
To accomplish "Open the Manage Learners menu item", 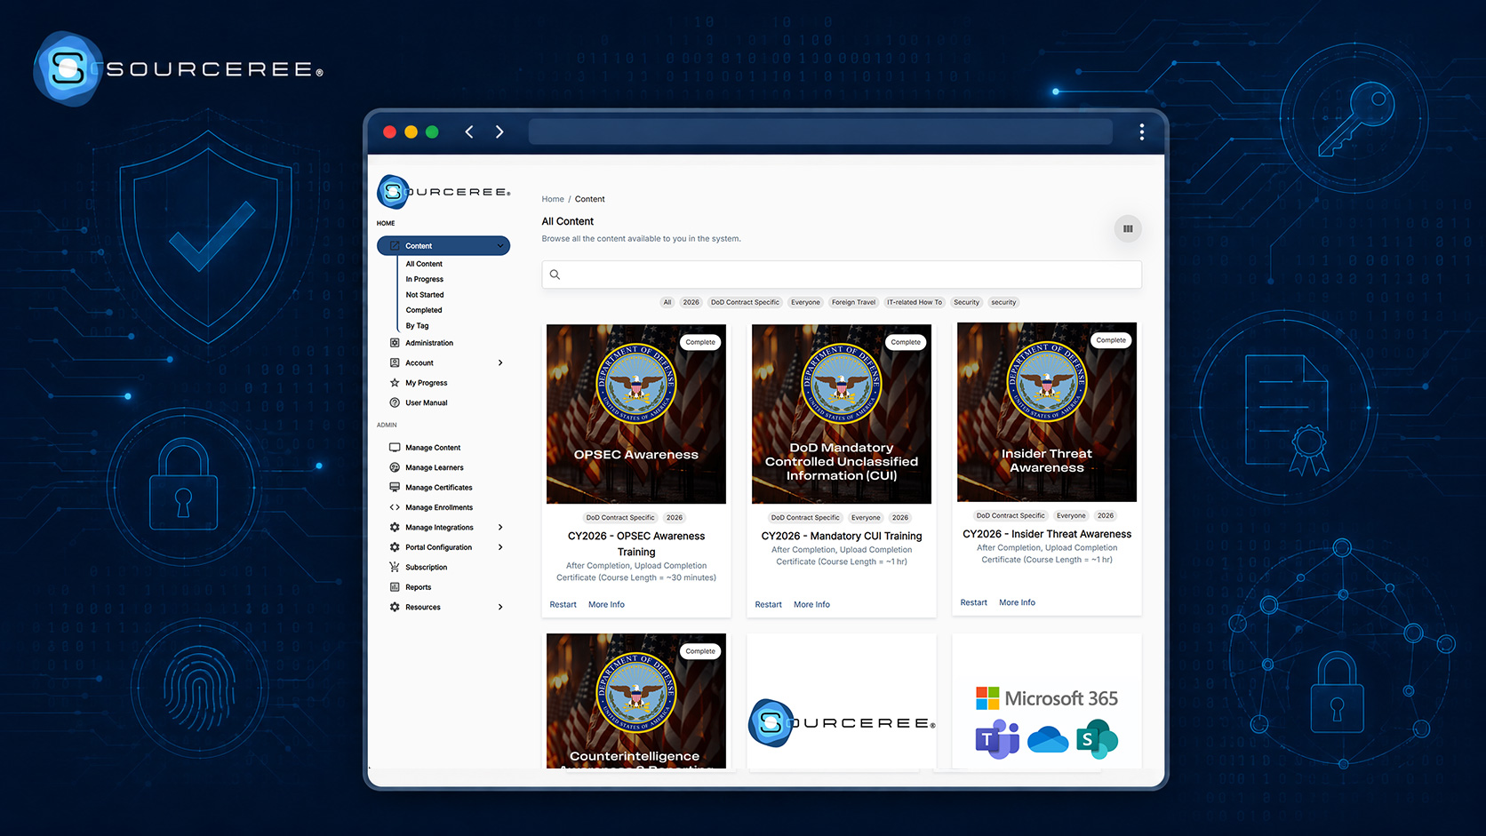I will click(x=435, y=467).
